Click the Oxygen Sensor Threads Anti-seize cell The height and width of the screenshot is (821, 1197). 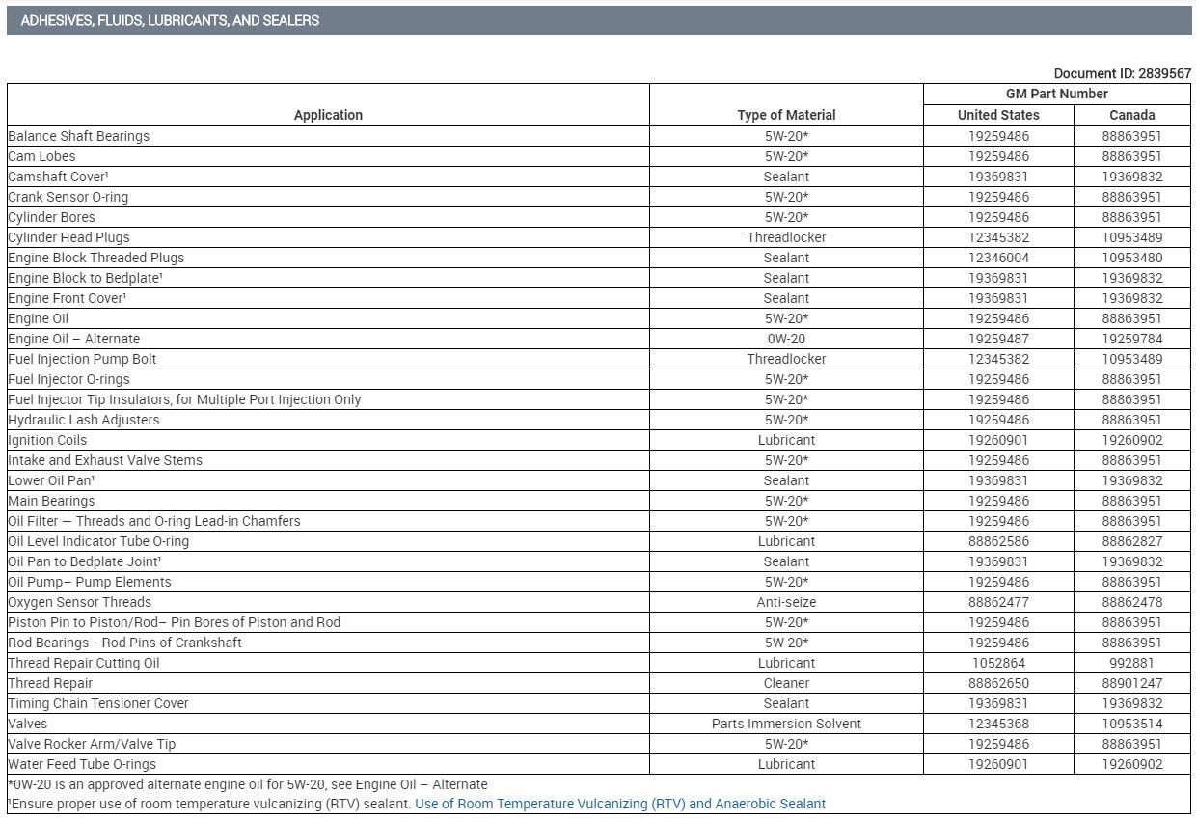click(786, 602)
